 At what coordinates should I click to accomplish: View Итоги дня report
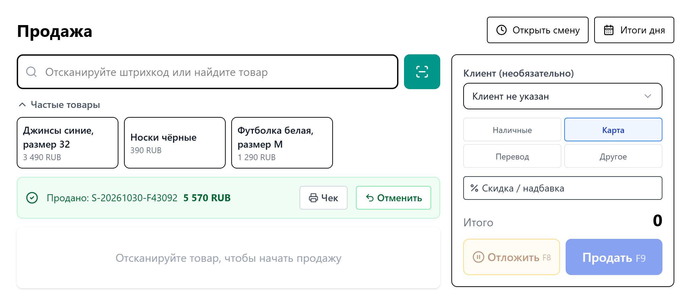(x=634, y=30)
